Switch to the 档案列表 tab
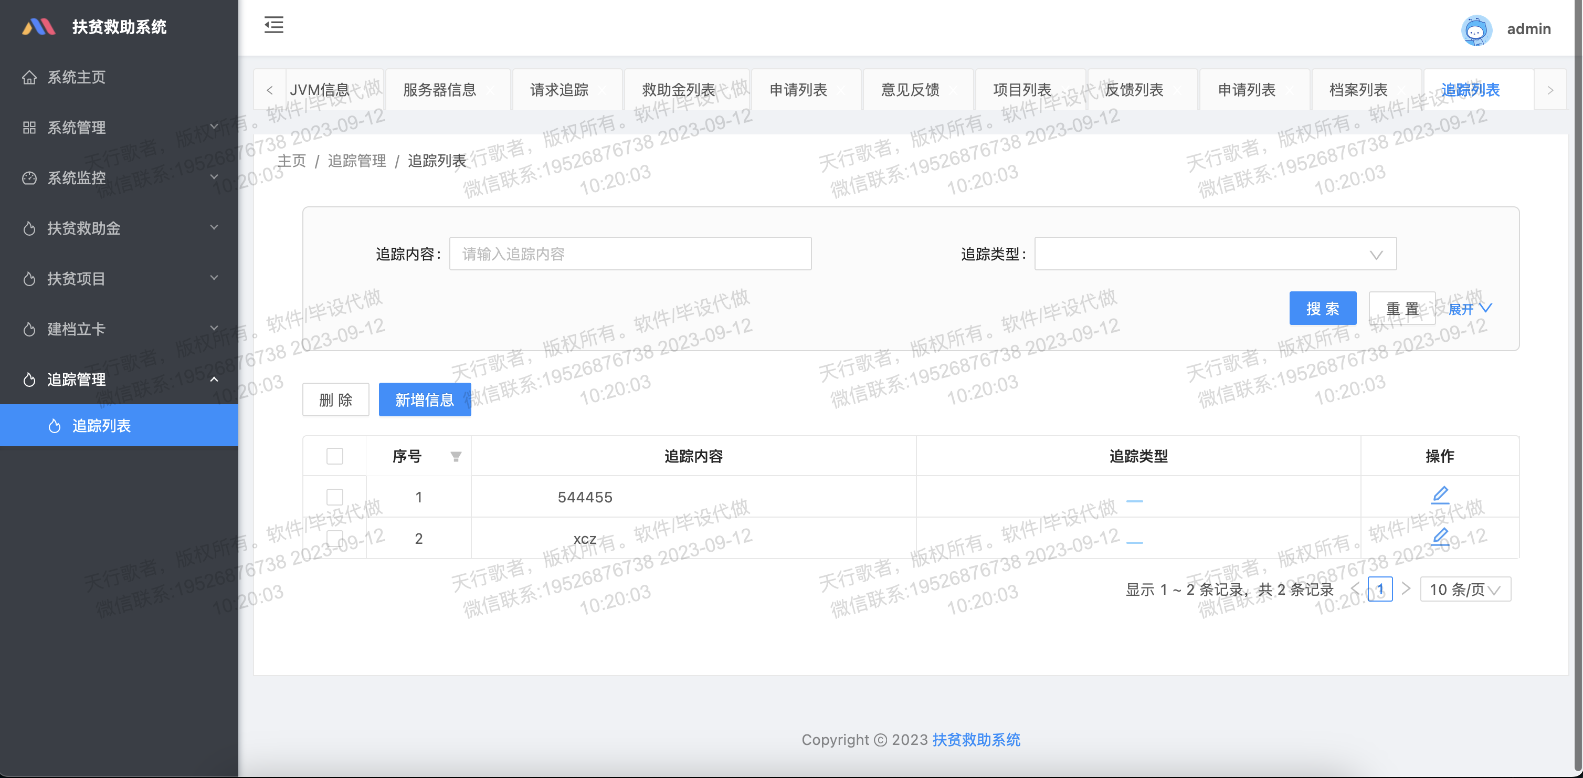This screenshot has height=778, width=1583. click(x=1358, y=90)
